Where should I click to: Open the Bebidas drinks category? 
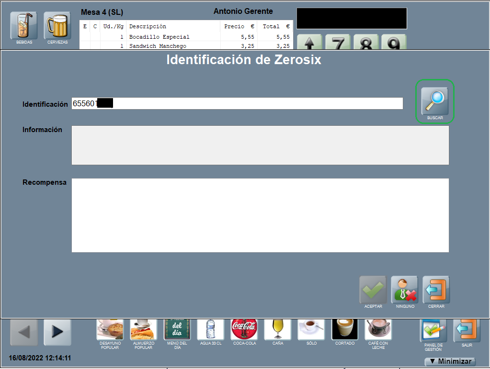coord(24,26)
